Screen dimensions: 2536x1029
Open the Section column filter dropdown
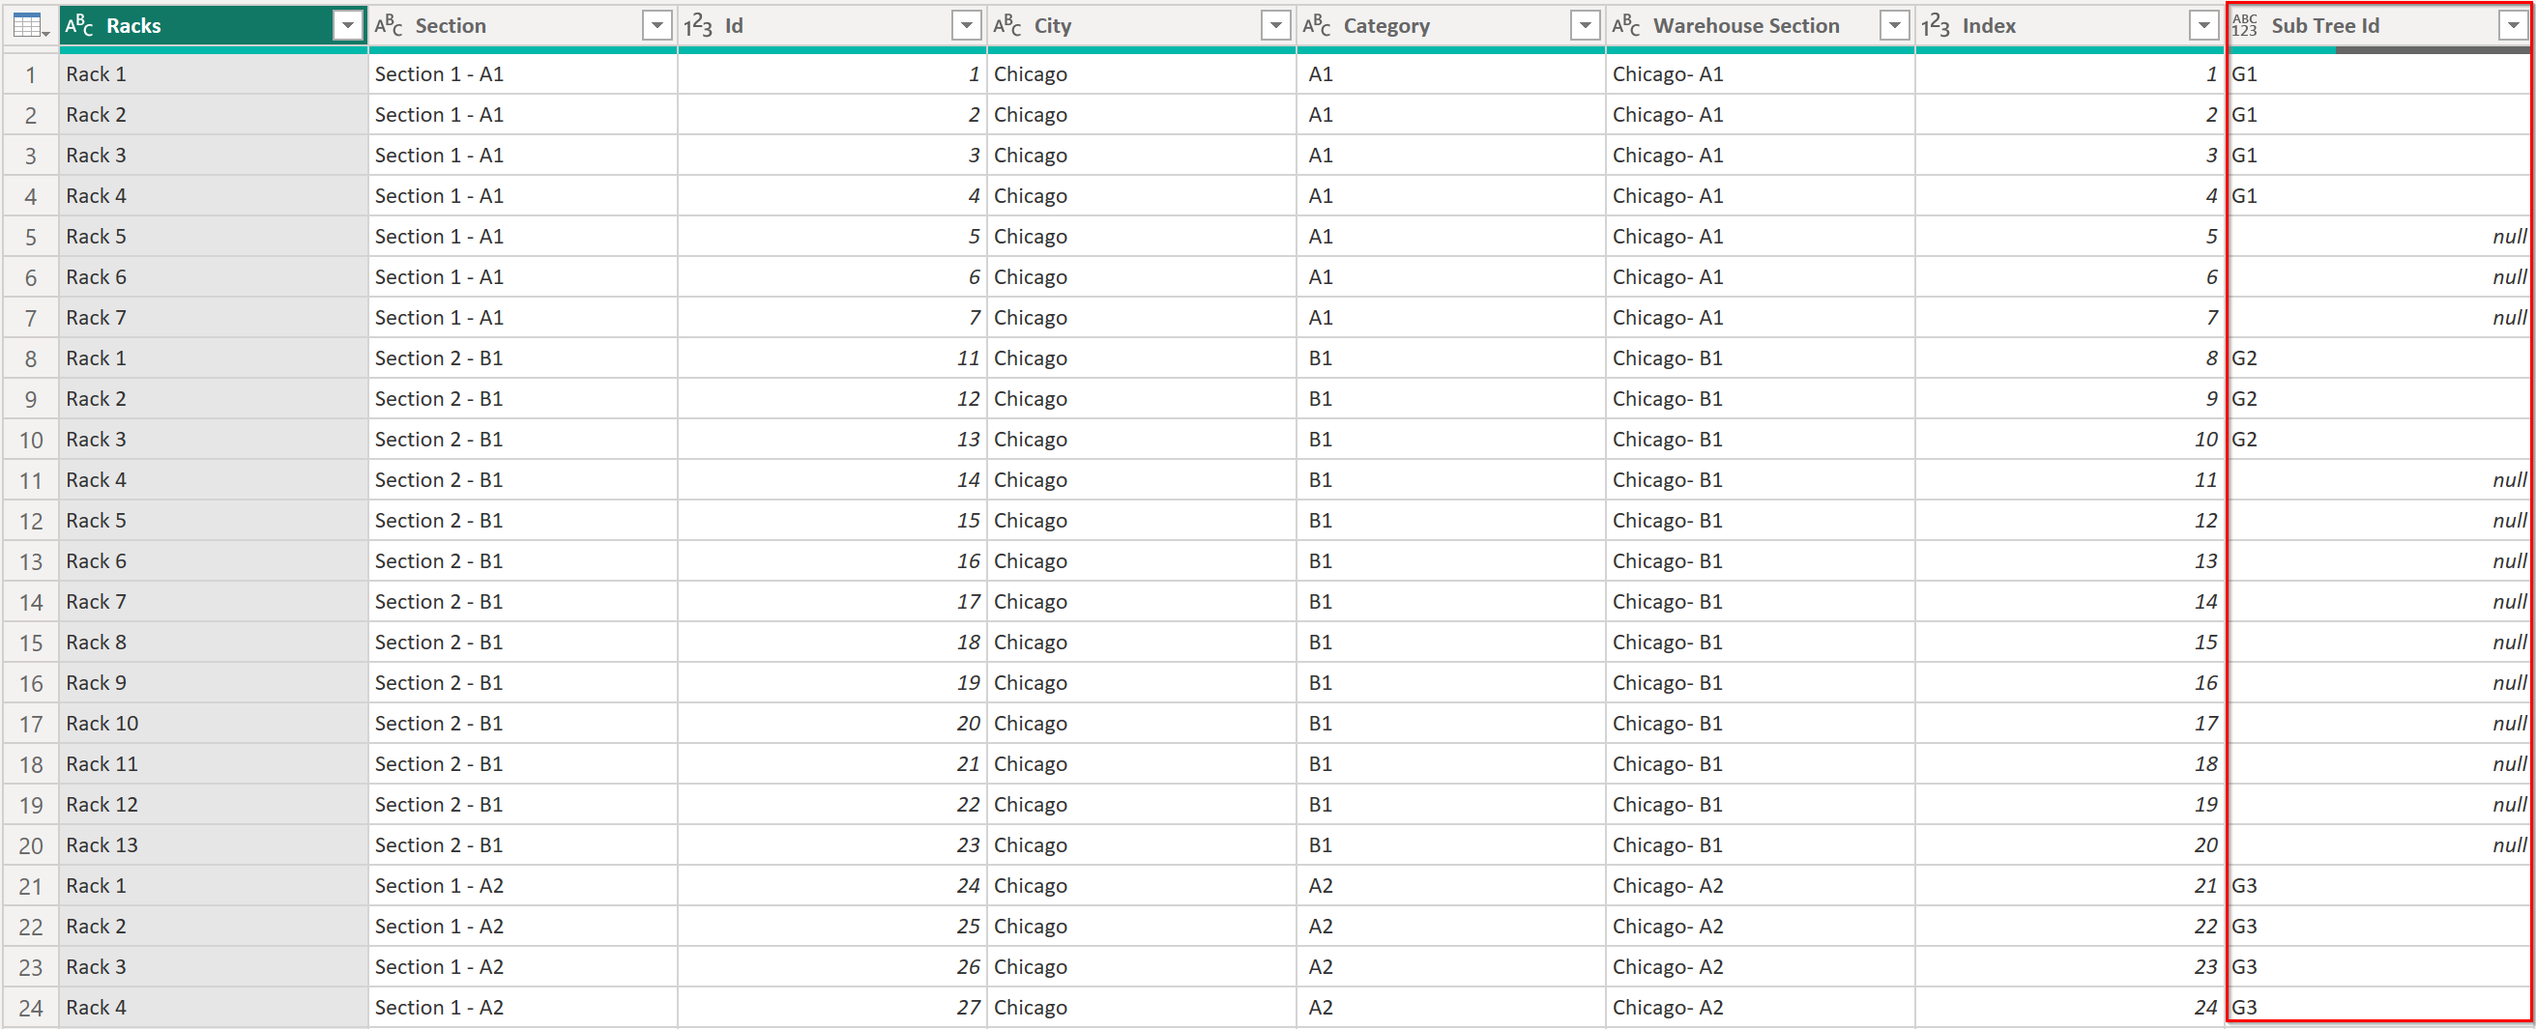click(656, 25)
